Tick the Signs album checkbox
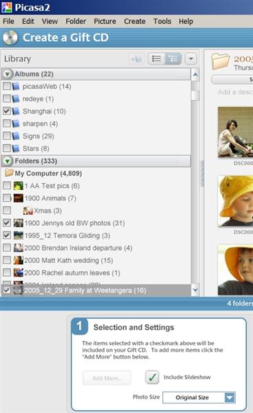The width and height of the screenshot is (253, 413). click(7, 136)
